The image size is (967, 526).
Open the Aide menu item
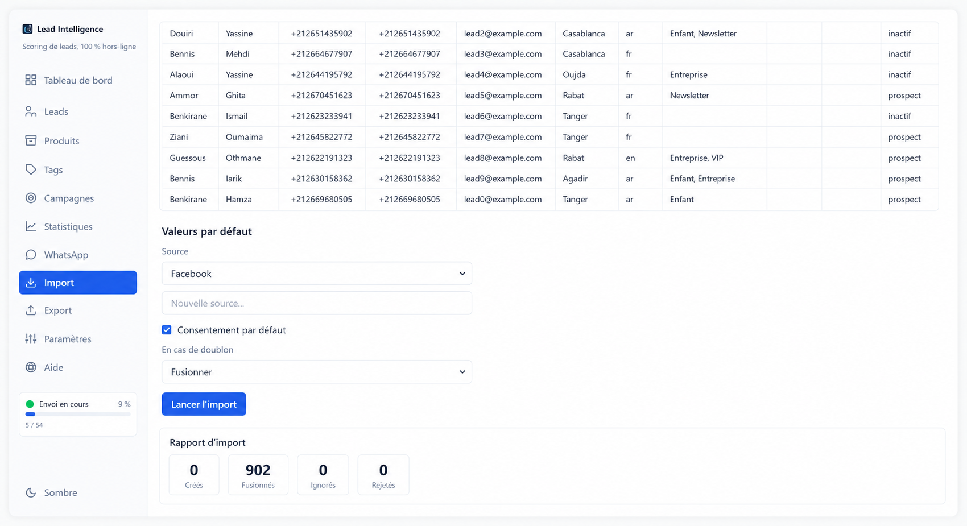(x=78, y=367)
